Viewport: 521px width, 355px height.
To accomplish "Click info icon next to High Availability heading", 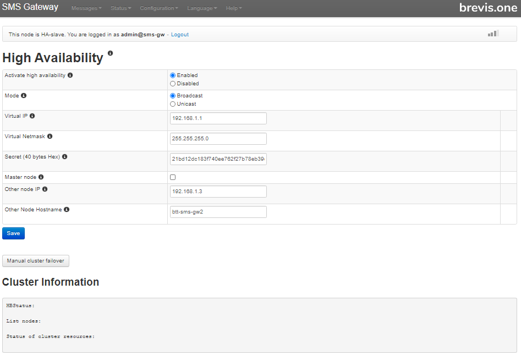I will click(x=111, y=53).
